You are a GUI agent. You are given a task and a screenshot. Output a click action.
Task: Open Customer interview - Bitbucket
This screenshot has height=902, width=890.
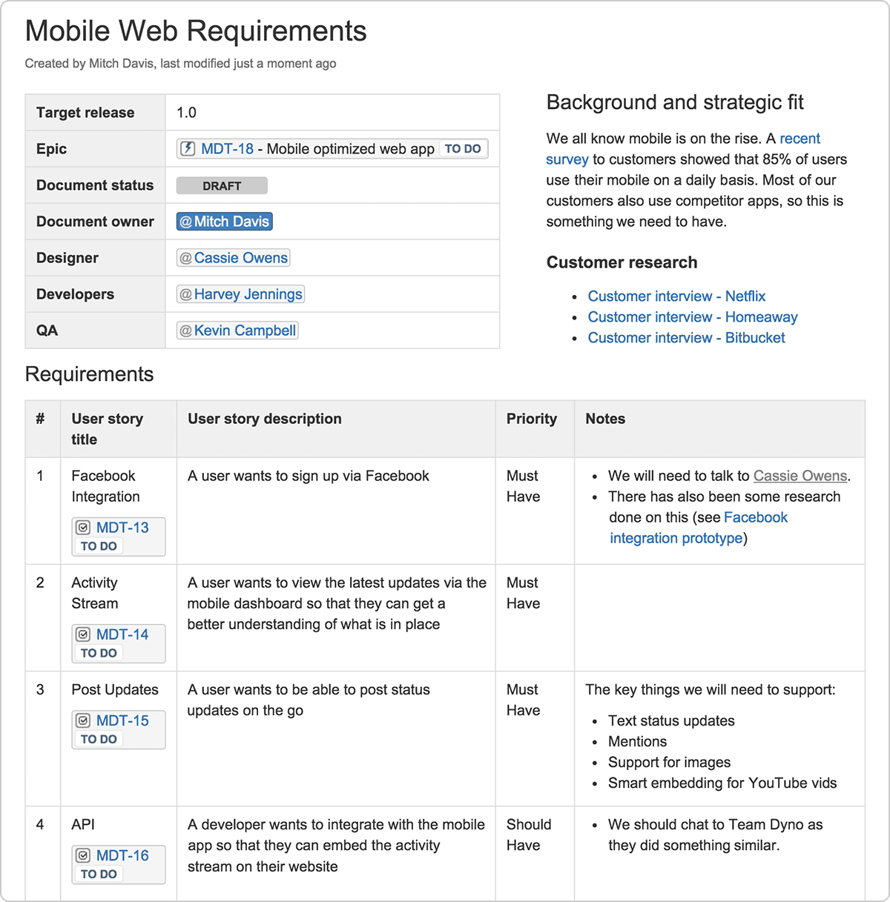point(686,337)
